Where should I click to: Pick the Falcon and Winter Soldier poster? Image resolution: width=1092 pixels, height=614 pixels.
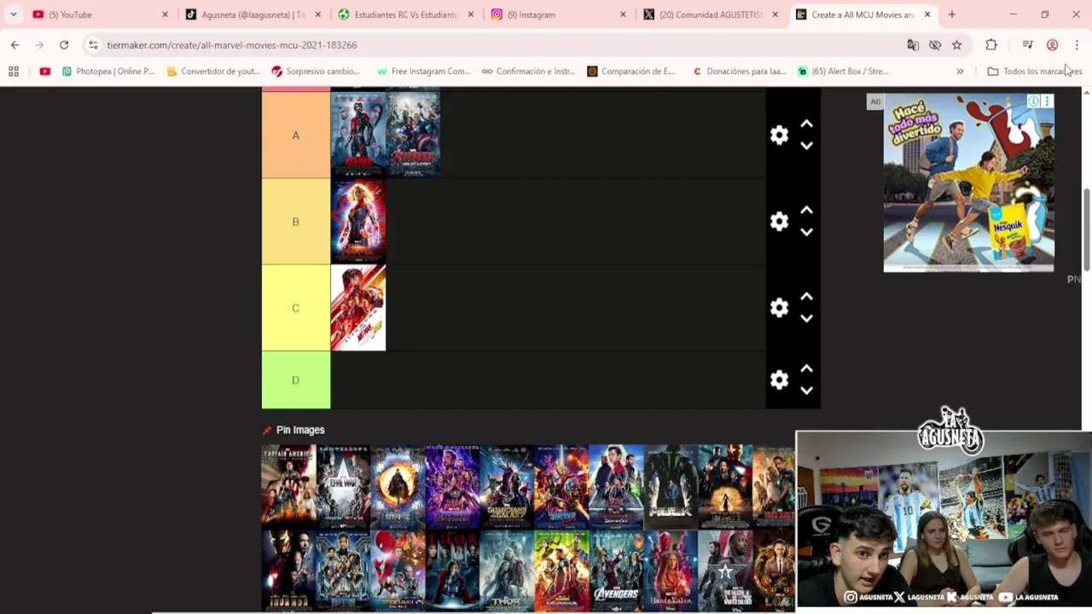(725, 571)
